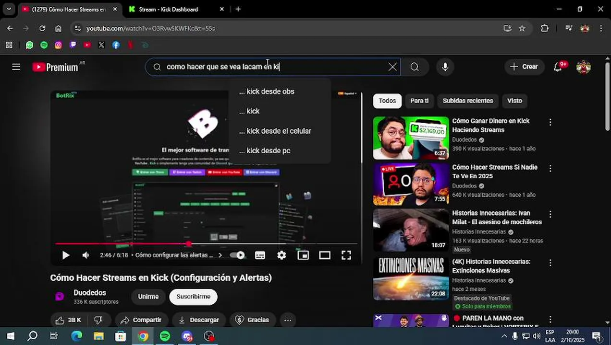This screenshot has width=611, height=345.
Task: Open options for Cómo Hacer Streams Si Nadie video
Action: tap(550, 169)
